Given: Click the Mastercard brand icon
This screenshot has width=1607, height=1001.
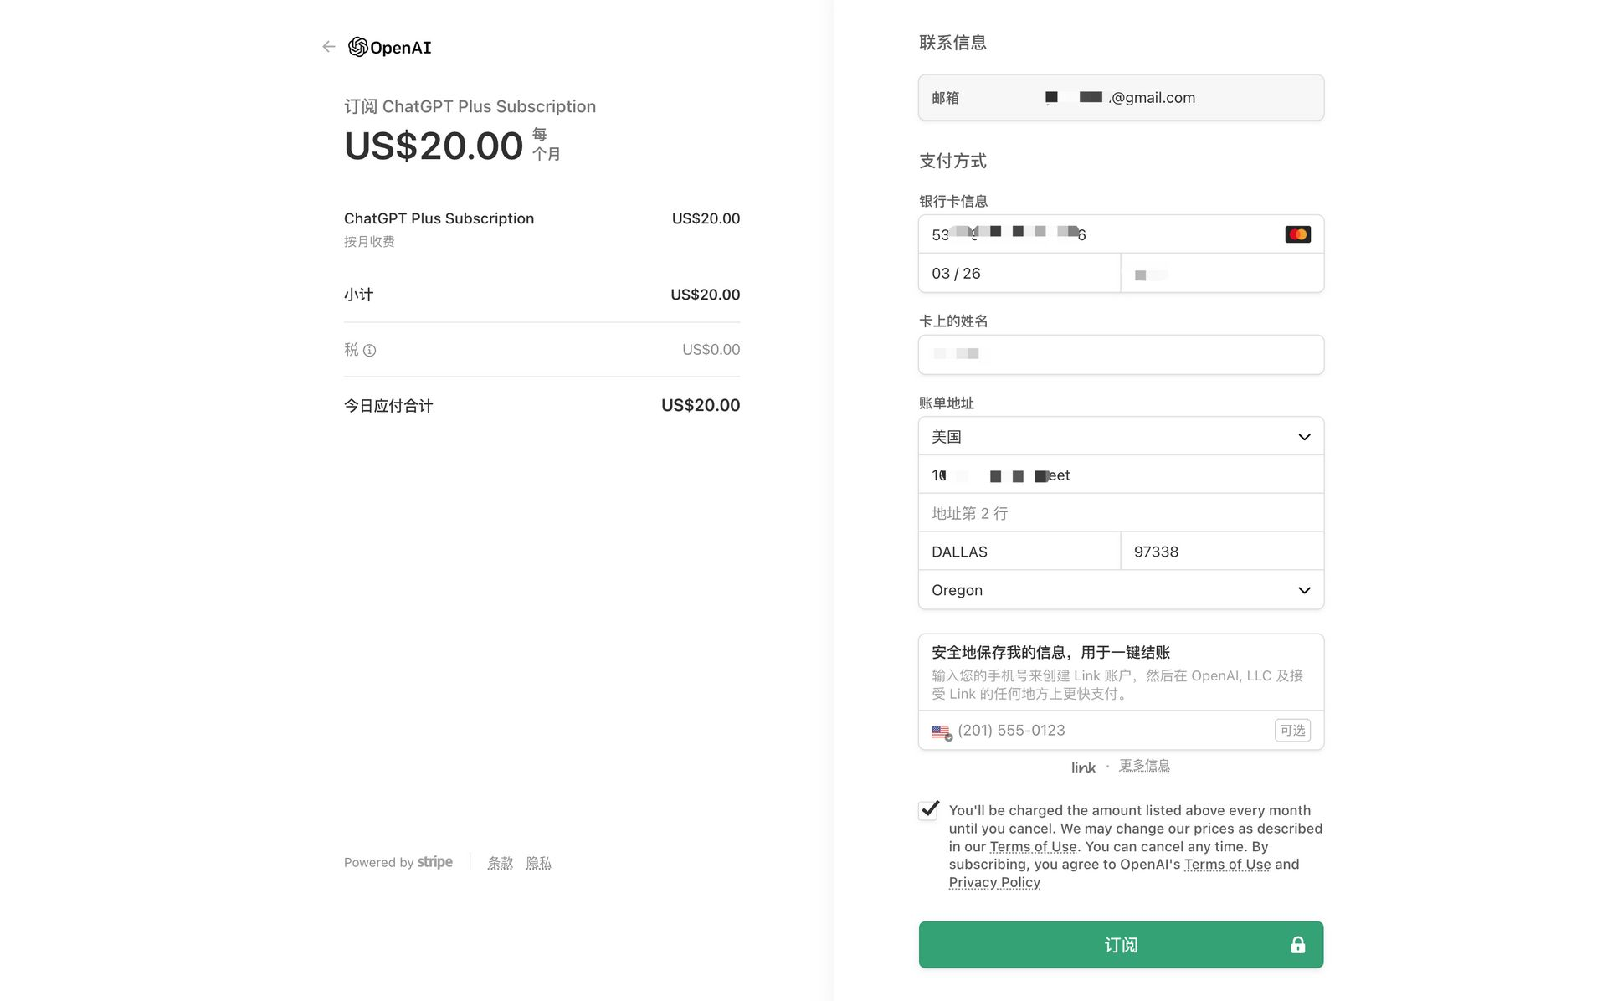Looking at the screenshot, I should [1298, 234].
